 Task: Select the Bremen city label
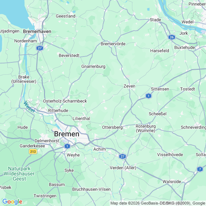click(x=67, y=134)
